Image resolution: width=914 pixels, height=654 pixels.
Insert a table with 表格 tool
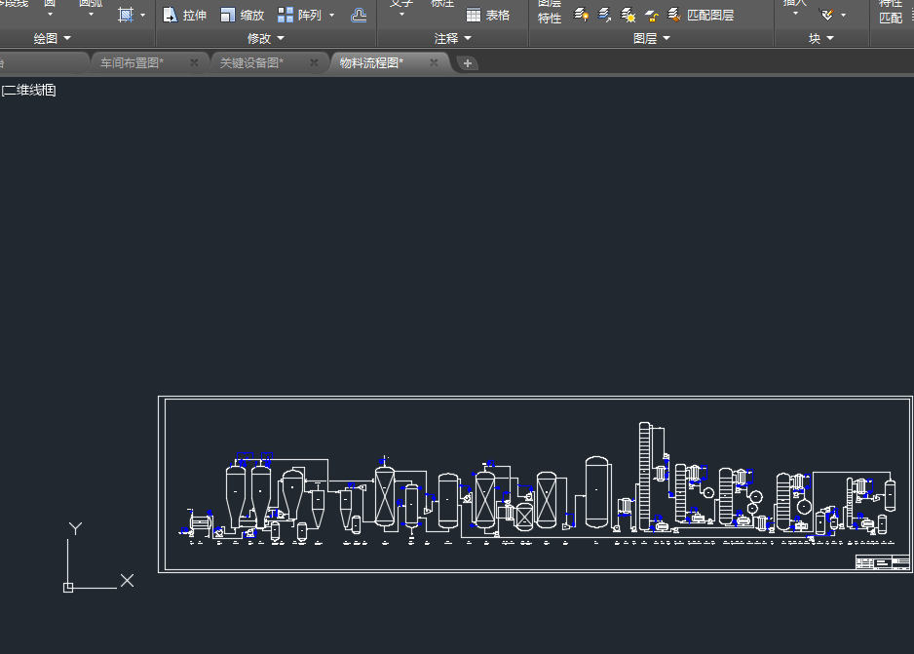pyautogui.click(x=488, y=16)
